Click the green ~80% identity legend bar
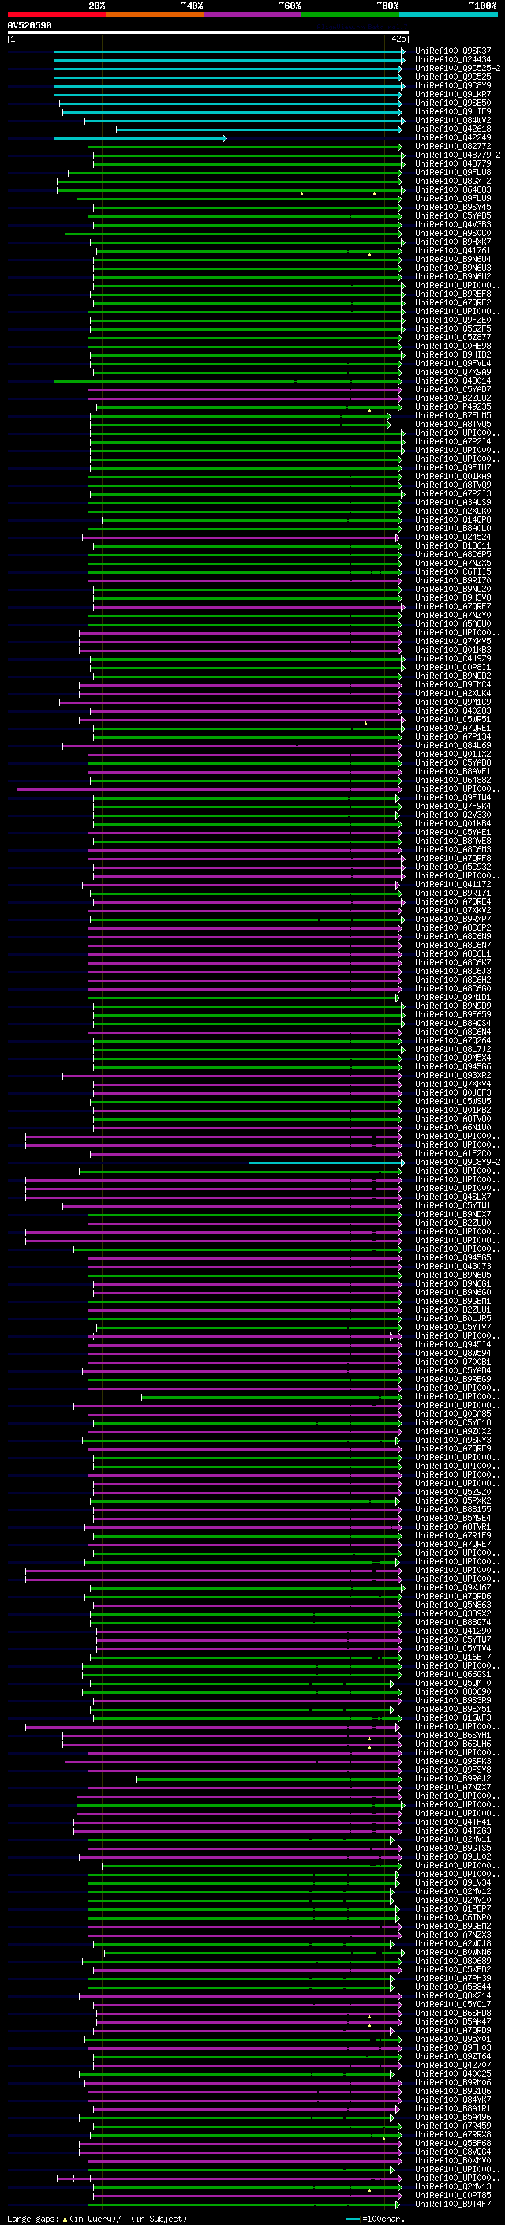 pos(350,14)
